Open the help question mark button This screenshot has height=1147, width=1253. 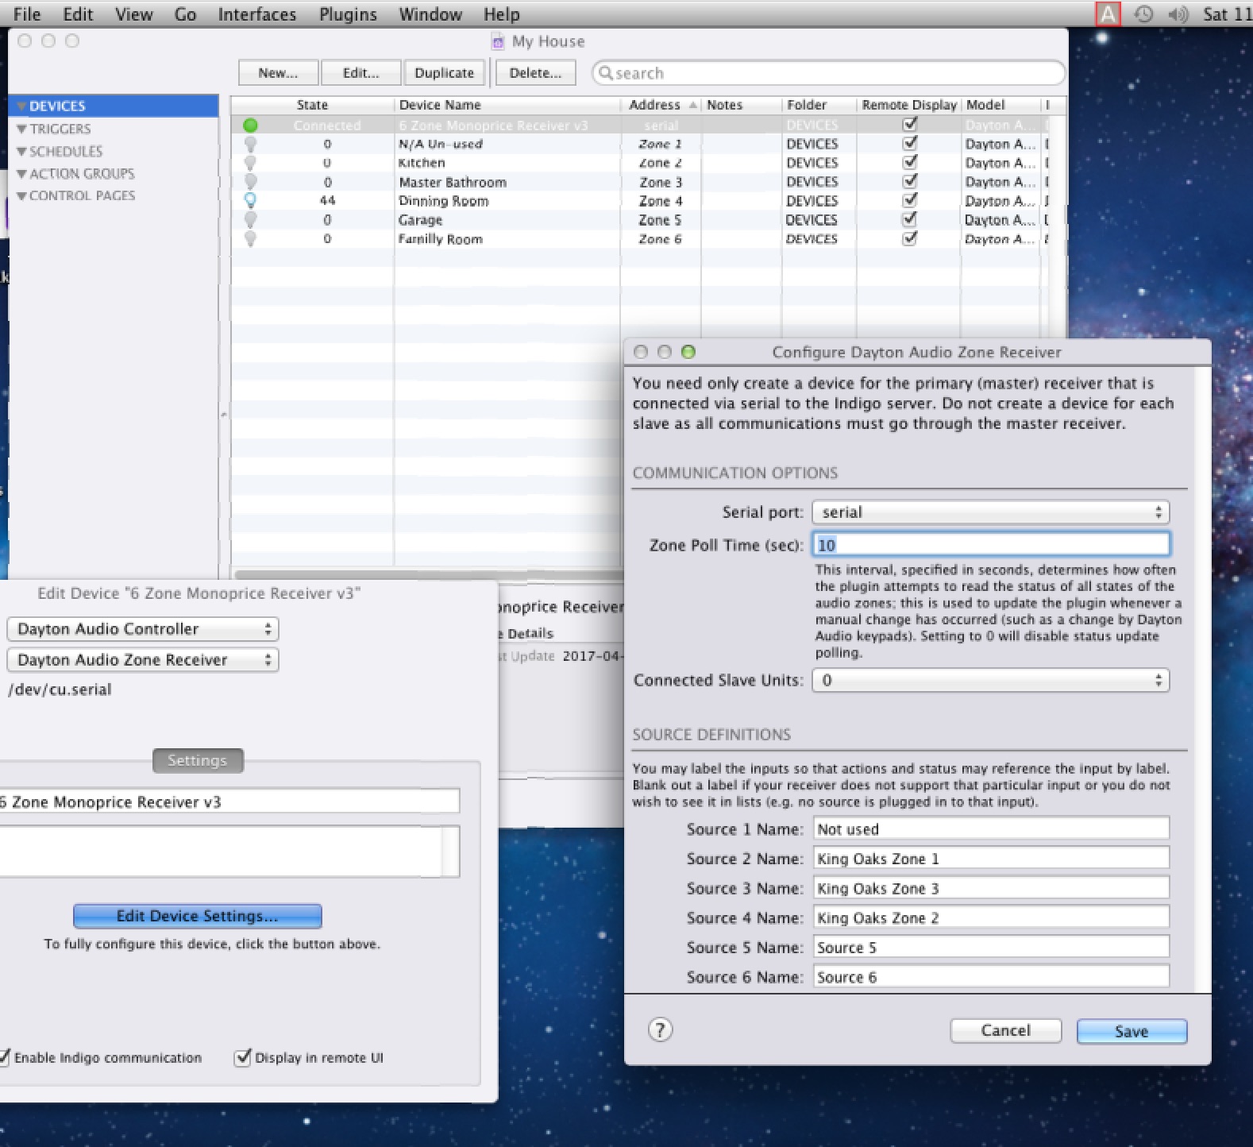point(660,1030)
